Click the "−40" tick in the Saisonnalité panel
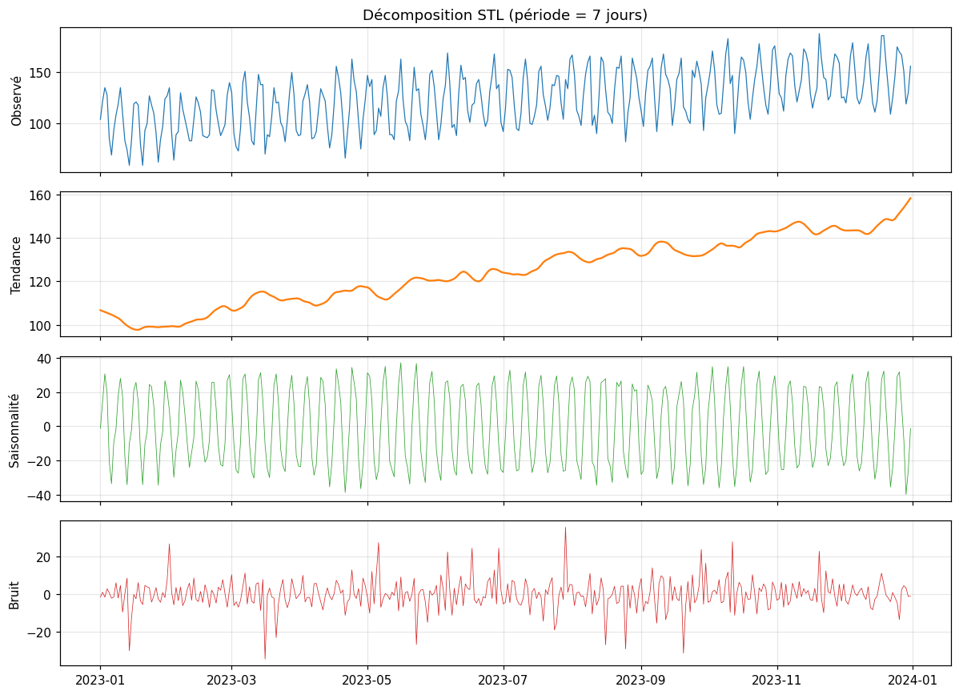Screen dimensions: 959x695 (40, 495)
